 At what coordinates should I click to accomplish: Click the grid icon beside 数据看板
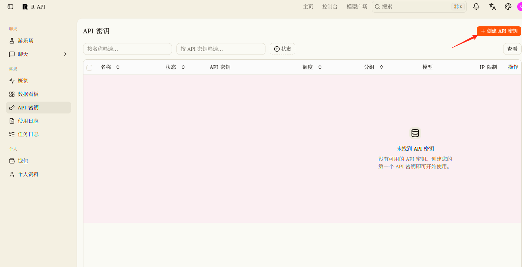click(x=12, y=94)
